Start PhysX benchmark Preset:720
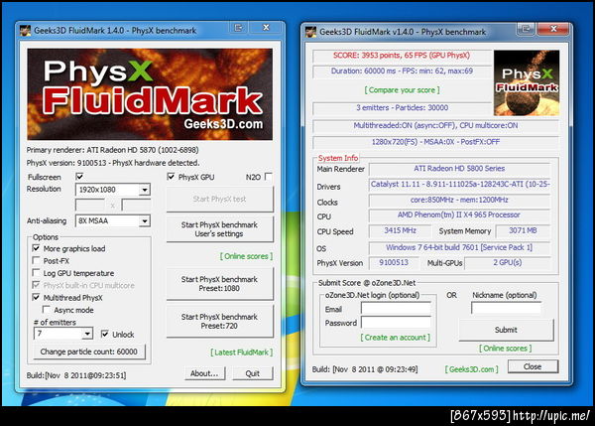 point(219,321)
